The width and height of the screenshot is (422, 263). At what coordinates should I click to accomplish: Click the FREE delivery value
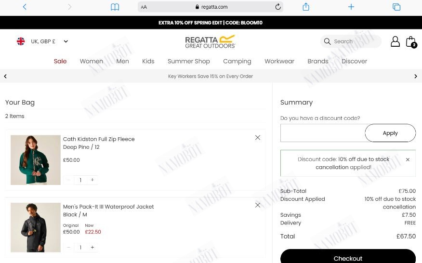(410, 223)
